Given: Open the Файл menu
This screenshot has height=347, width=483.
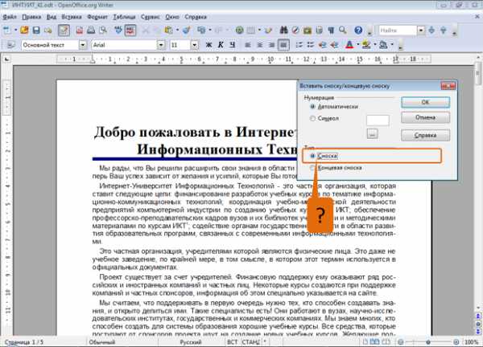Looking at the screenshot, I should (10, 17).
